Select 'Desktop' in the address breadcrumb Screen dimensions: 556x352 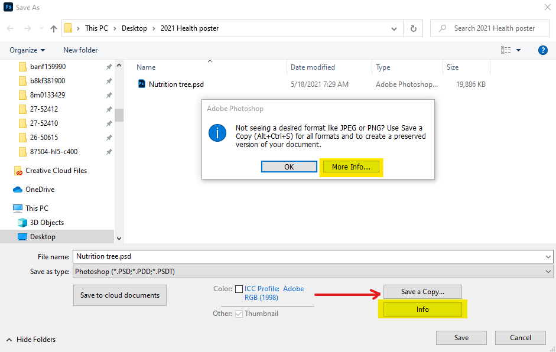click(x=134, y=28)
